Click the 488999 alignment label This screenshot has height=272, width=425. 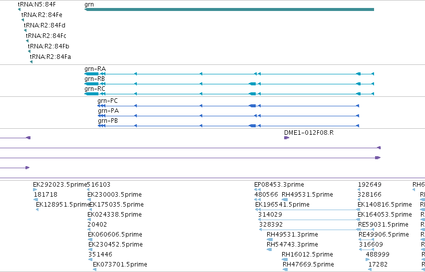pos(378,255)
